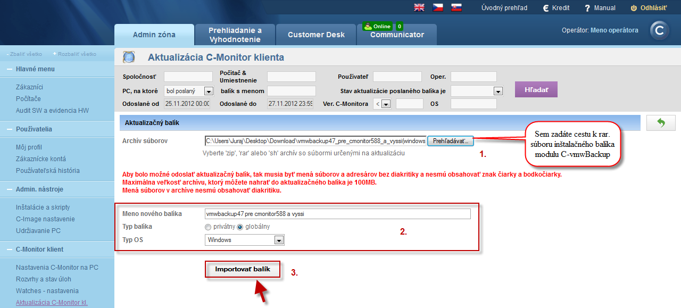The height and width of the screenshot is (308, 681).
Task: Open Audit SW a evidencia HW
Action: tap(52, 111)
